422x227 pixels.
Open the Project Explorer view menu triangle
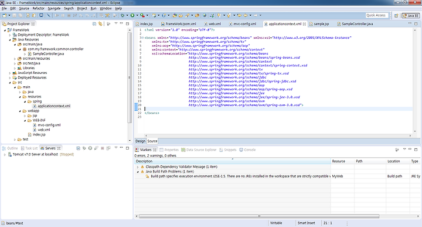tap(116, 23)
